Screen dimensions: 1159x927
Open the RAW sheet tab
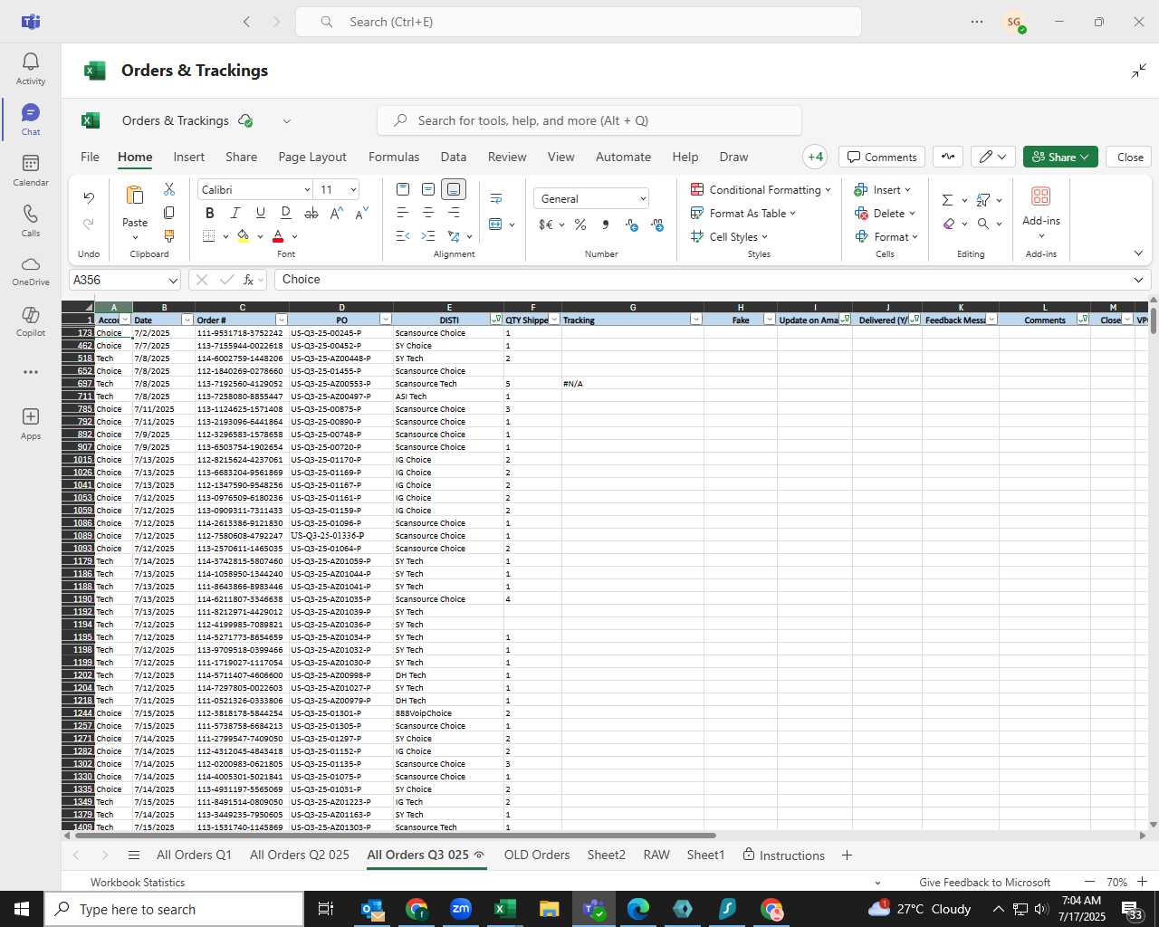click(656, 855)
